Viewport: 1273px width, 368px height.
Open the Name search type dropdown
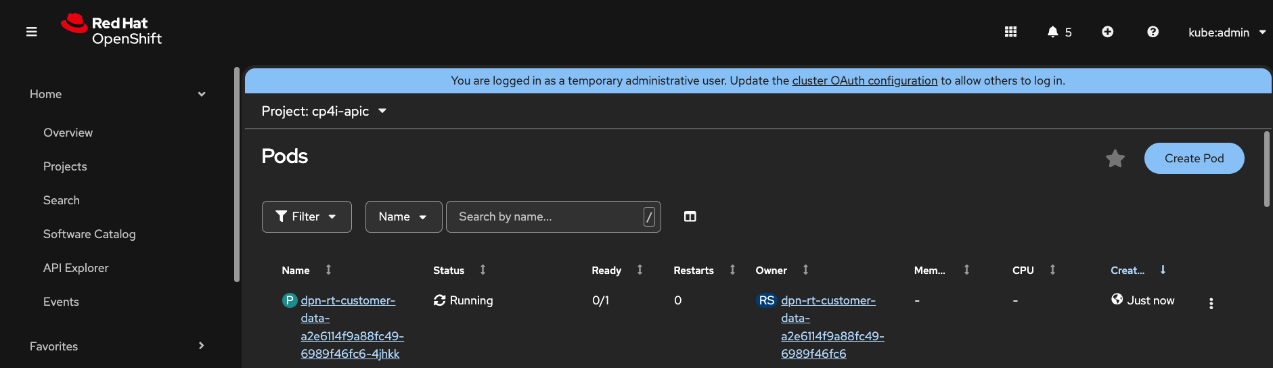[403, 216]
